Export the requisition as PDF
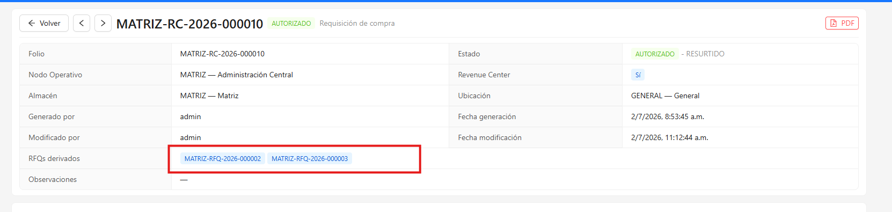The height and width of the screenshot is (212, 892). [x=842, y=23]
